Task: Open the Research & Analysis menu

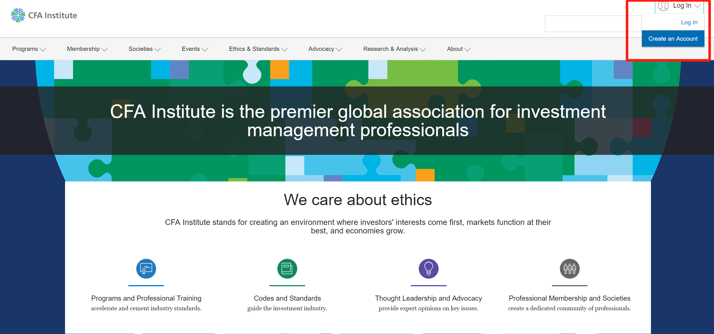Action: [x=394, y=49]
